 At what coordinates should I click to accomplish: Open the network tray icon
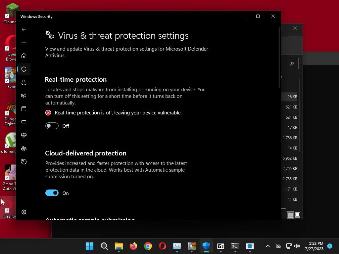coord(289,246)
